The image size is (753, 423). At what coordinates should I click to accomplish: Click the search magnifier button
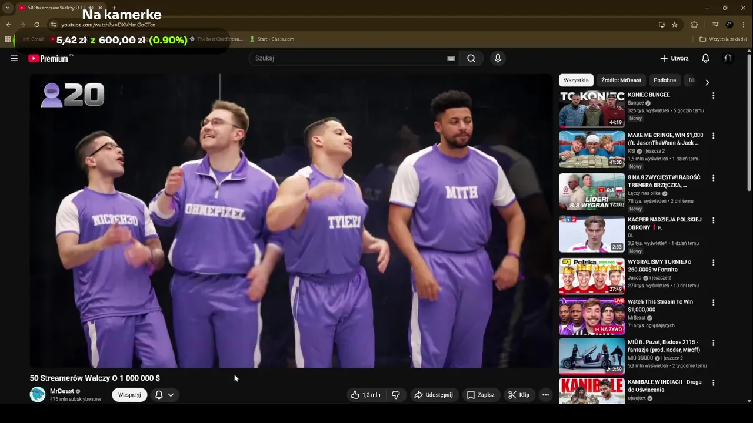point(471,58)
